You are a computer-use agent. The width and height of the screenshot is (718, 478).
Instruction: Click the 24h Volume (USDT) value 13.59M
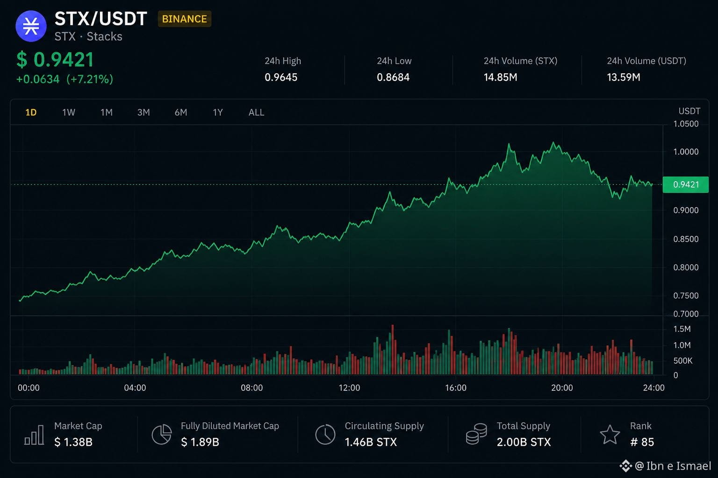(x=624, y=77)
